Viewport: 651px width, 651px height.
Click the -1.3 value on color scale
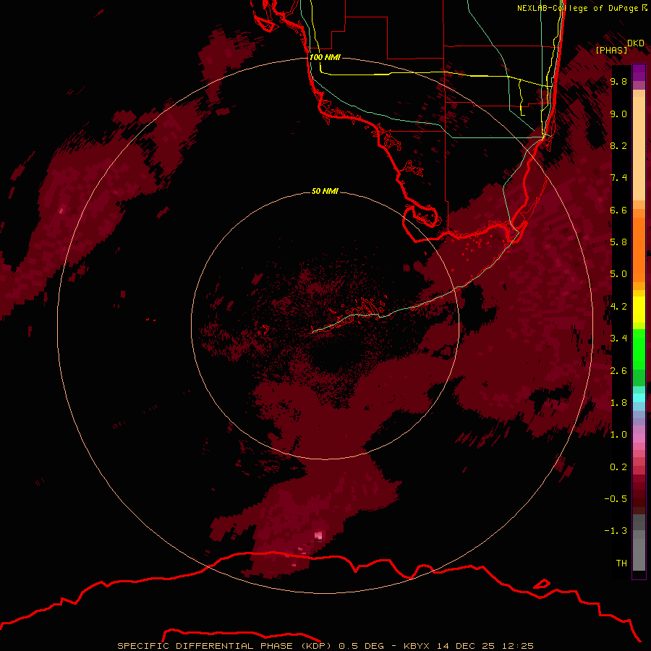616,531
